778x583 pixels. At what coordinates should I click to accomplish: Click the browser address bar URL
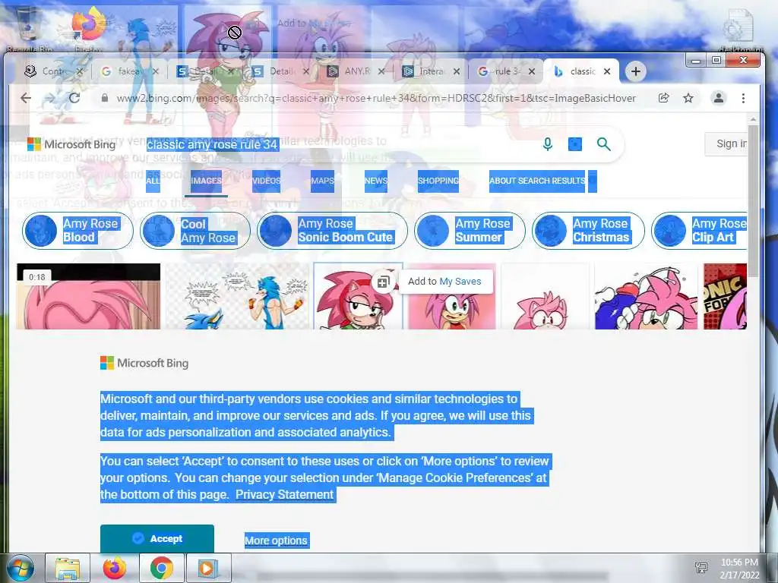[x=376, y=98]
